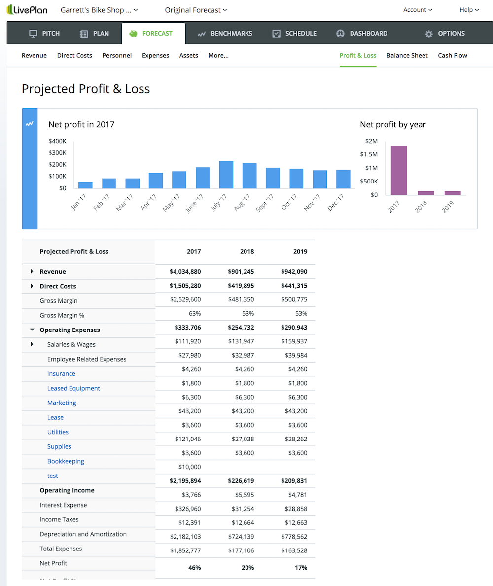Click the Schedule checkbox icon

(x=277, y=34)
